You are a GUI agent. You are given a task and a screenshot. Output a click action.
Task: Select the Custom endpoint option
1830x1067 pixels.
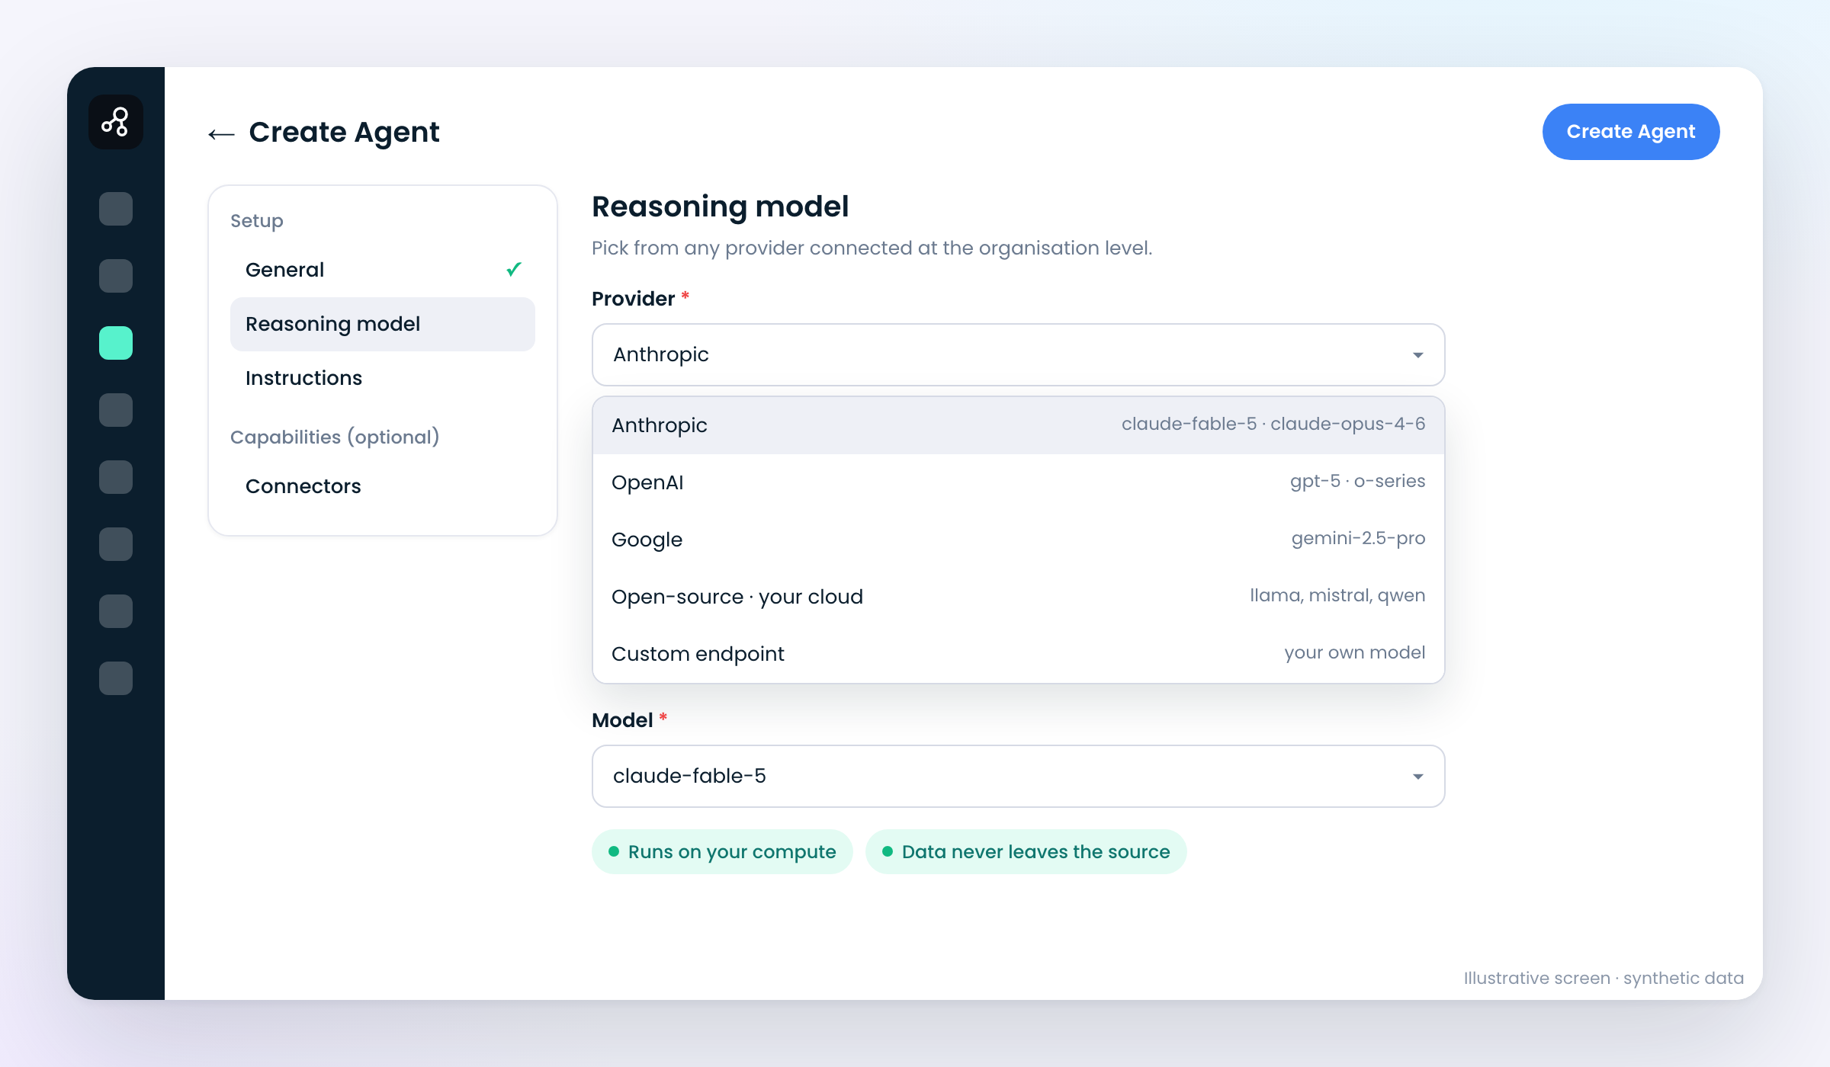tap(1019, 654)
